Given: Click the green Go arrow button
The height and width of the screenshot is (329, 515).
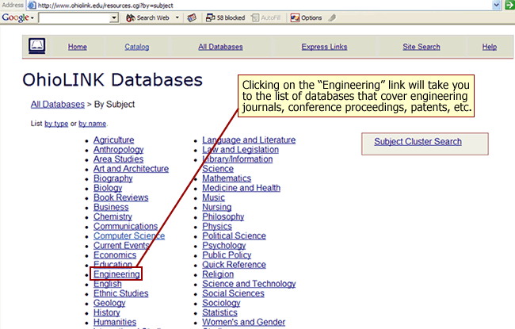Looking at the screenshot, I should click(x=510, y=5).
